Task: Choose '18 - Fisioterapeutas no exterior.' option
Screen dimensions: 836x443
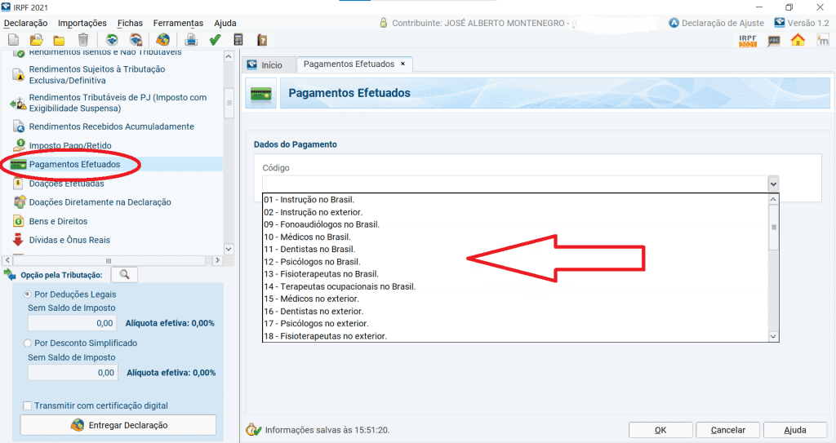Action: click(515, 336)
